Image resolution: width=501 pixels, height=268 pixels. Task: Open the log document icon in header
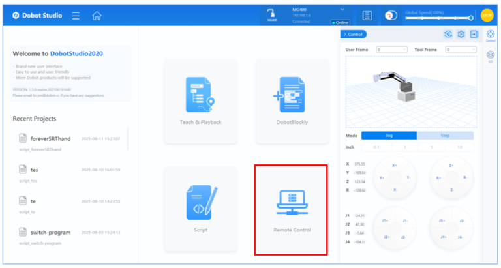pyautogui.click(x=367, y=16)
